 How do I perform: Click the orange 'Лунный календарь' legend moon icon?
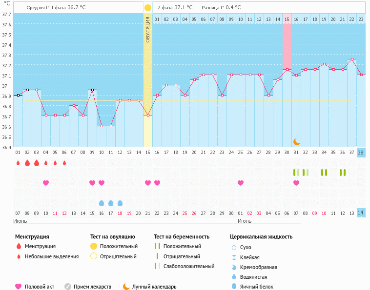tap(126, 287)
